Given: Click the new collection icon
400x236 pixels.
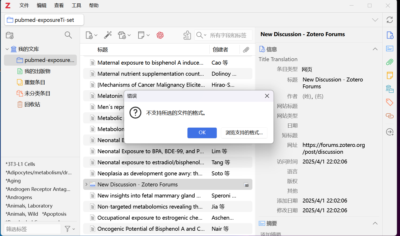Looking at the screenshot, I should pyautogui.click(x=10, y=35).
